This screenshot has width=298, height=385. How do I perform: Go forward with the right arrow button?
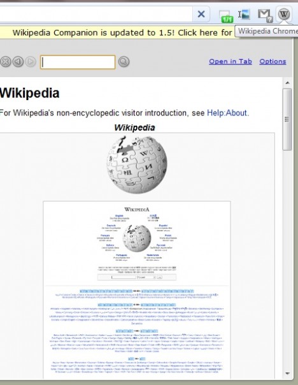31,62
